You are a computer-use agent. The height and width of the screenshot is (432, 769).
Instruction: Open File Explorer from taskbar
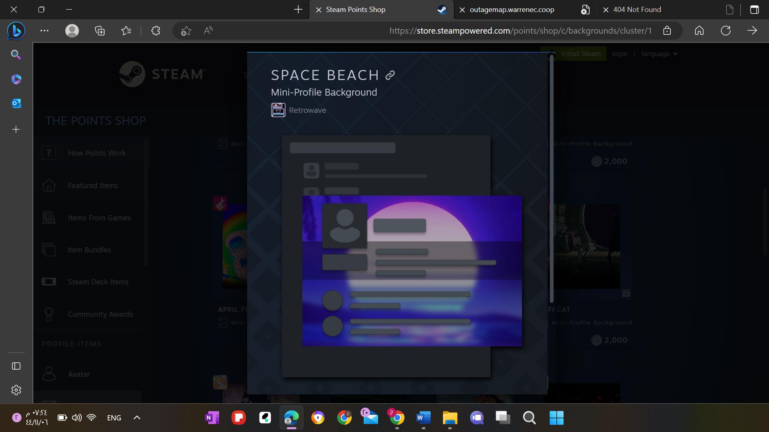coord(450,418)
